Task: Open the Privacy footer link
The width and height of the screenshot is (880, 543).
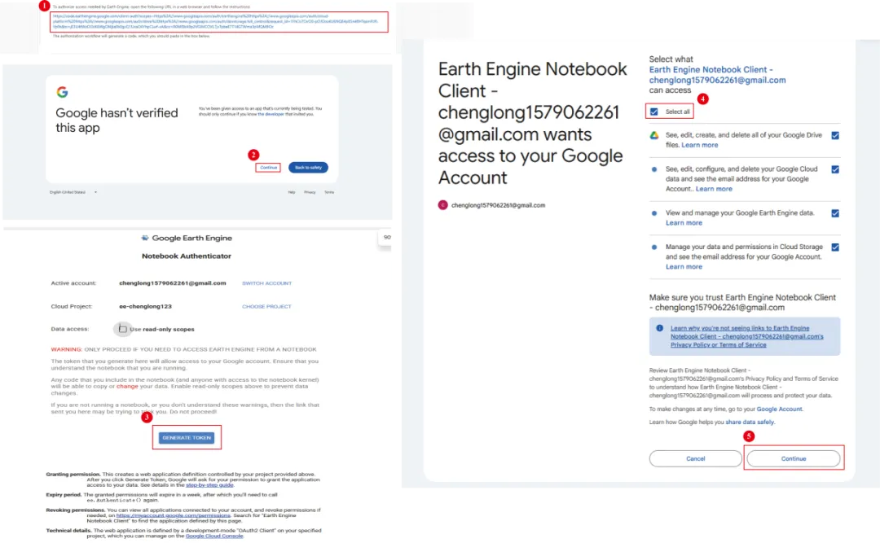Action: tap(310, 192)
